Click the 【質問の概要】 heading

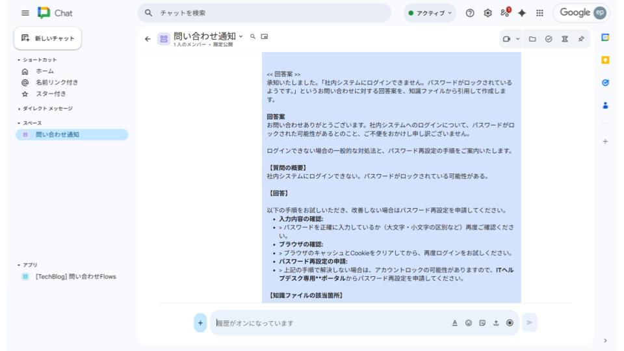287,168
